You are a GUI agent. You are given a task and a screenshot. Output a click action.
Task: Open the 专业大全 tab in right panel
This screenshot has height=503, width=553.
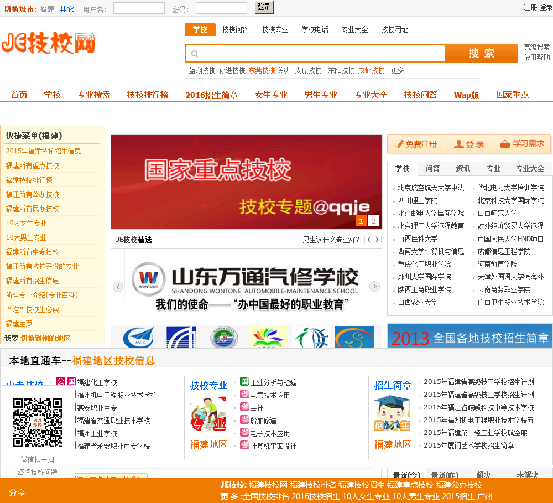pyautogui.click(x=530, y=168)
